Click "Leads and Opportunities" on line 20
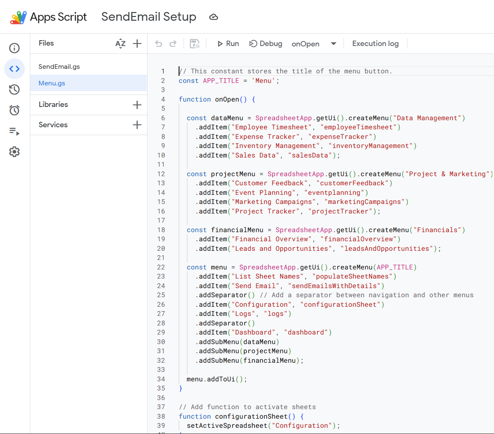The height and width of the screenshot is (434, 494). click(282, 249)
